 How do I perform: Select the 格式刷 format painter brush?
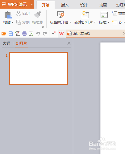tap(38, 14)
